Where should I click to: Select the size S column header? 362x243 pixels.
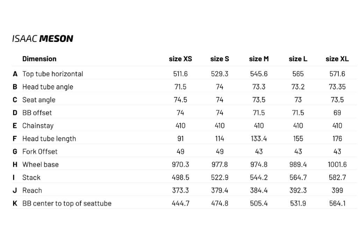[x=220, y=59]
